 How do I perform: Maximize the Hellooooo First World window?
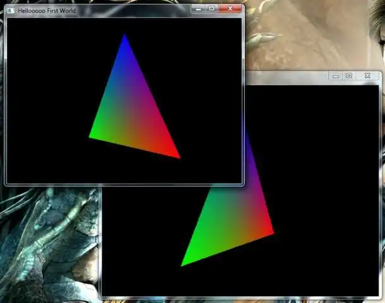point(212,9)
